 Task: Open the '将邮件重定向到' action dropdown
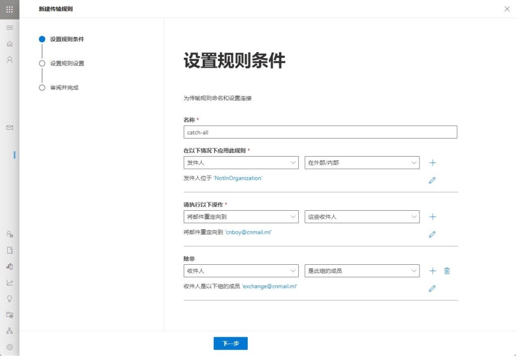click(x=241, y=217)
